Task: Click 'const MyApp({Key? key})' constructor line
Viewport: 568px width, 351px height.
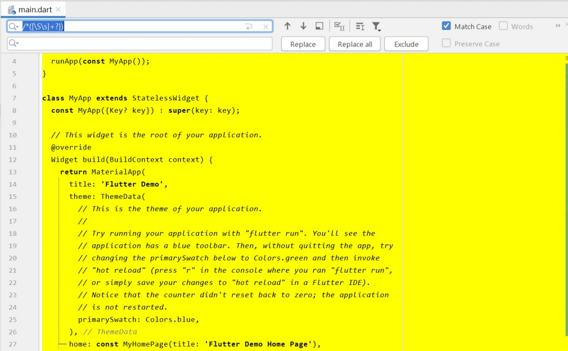Action: click(x=145, y=110)
